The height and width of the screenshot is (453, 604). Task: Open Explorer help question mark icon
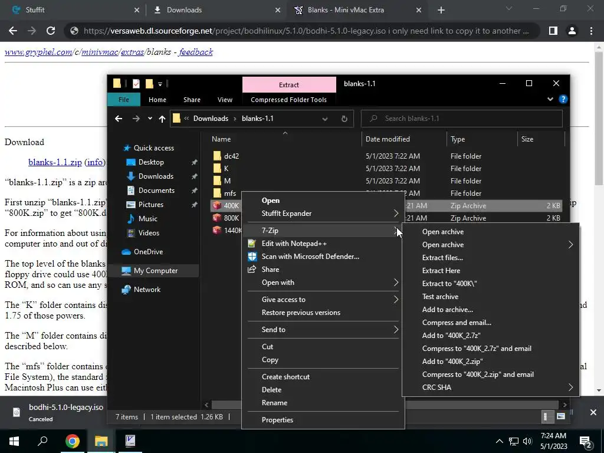[563, 99]
